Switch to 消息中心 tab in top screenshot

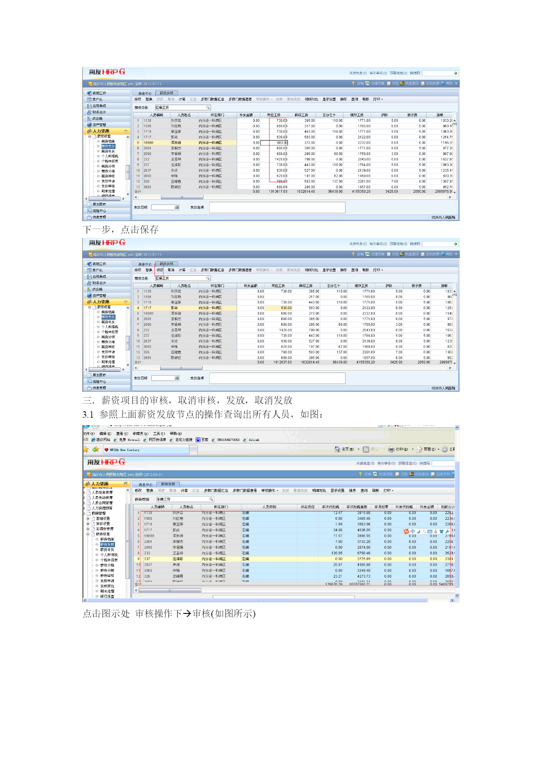[145, 94]
